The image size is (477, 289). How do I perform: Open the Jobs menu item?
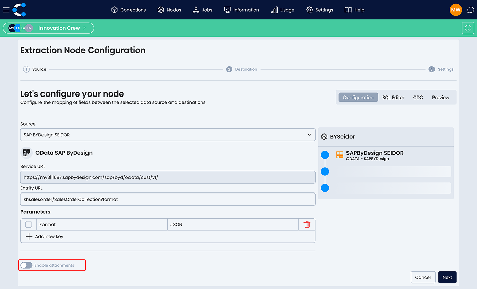coord(202,10)
